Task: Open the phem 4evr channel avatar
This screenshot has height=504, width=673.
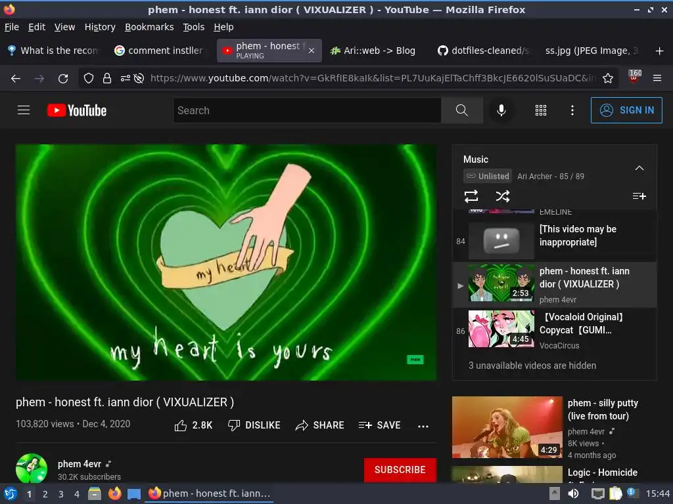Action: [x=32, y=469]
